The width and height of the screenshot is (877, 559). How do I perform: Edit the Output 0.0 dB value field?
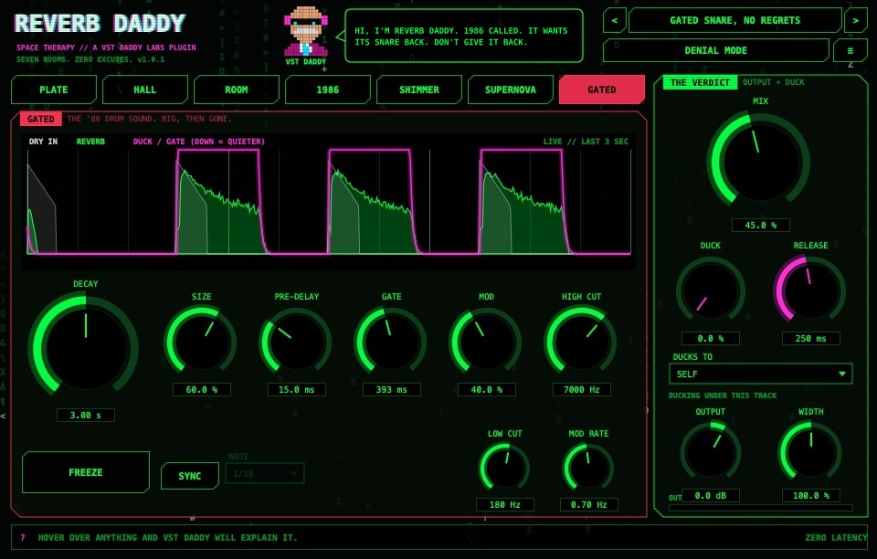[x=711, y=496]
